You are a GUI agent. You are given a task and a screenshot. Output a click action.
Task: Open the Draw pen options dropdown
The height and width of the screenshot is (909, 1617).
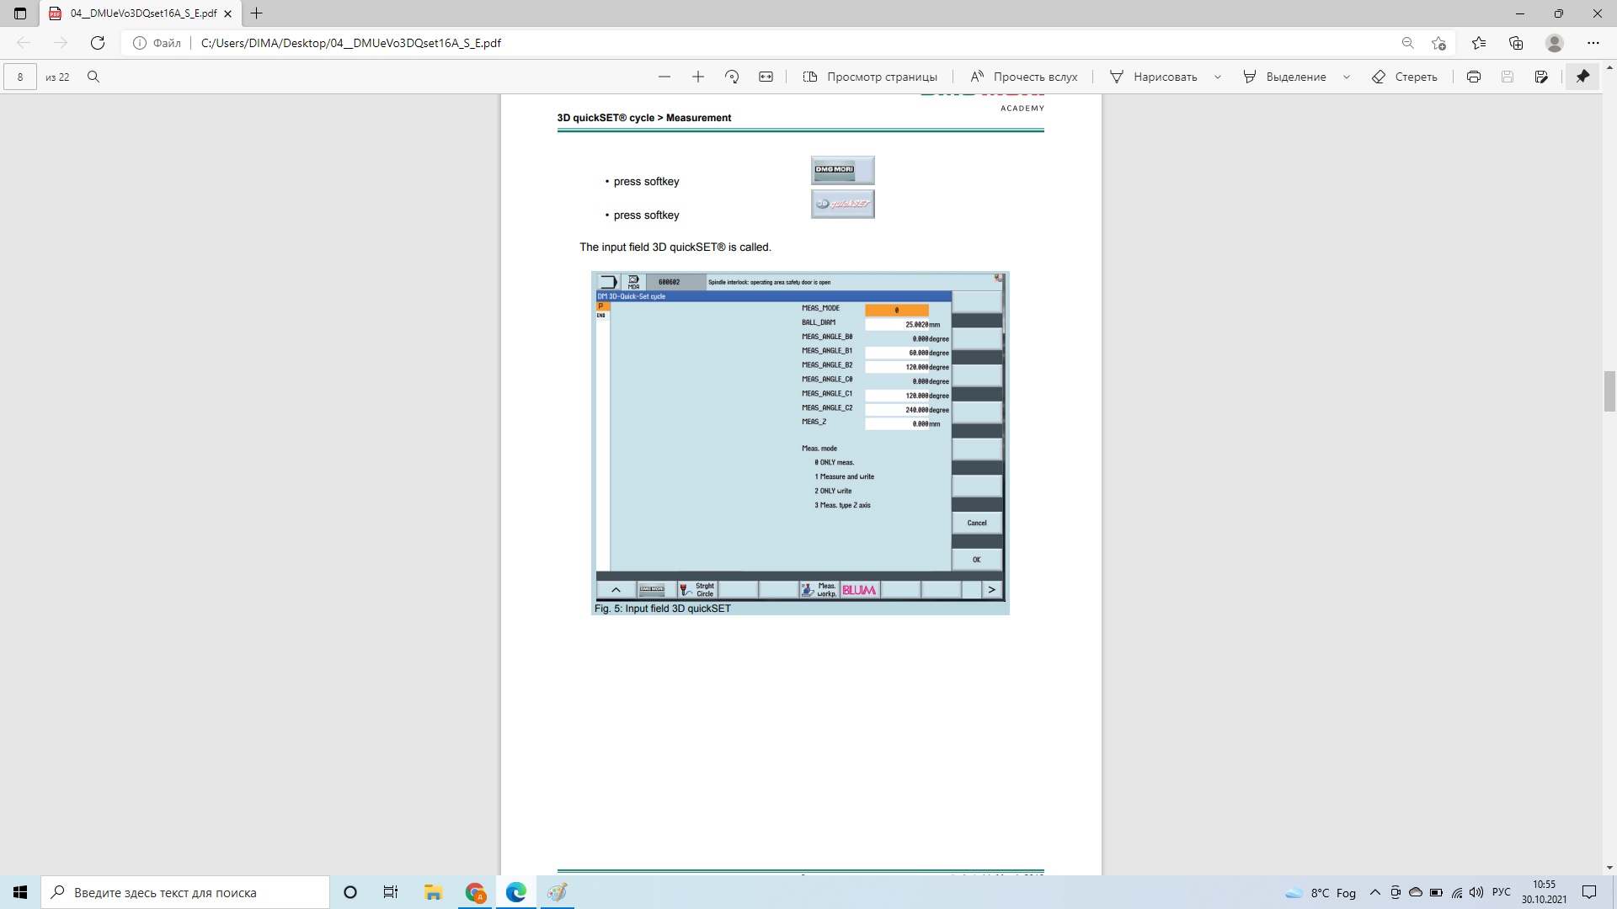tap(1217, 77)
